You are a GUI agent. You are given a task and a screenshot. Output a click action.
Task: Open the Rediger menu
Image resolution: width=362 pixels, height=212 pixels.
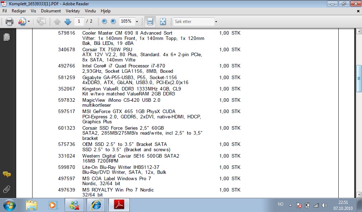pos(19,11)
